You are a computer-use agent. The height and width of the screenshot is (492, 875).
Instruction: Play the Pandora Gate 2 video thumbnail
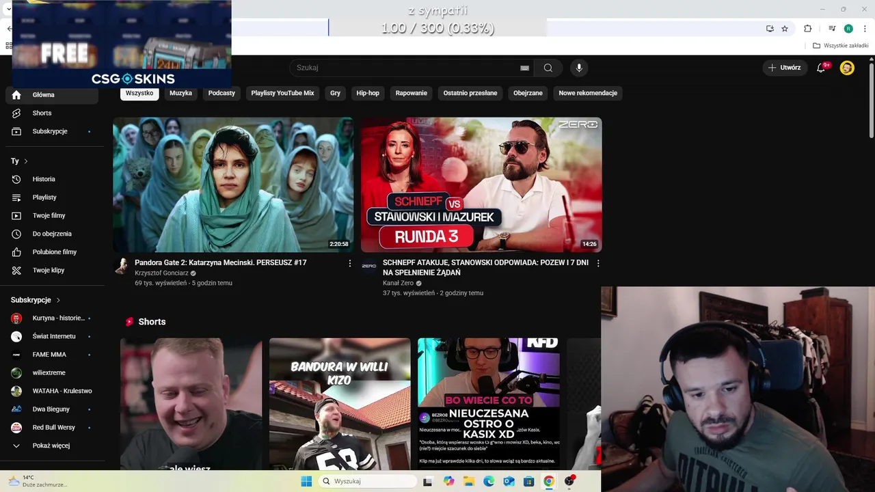(x=233, y=184)
